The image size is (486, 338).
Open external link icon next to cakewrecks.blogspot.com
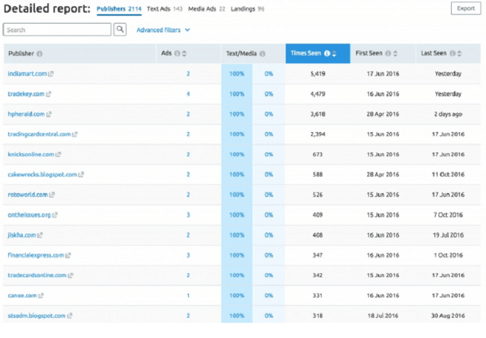pyautogui.click(x=81, y=175)
